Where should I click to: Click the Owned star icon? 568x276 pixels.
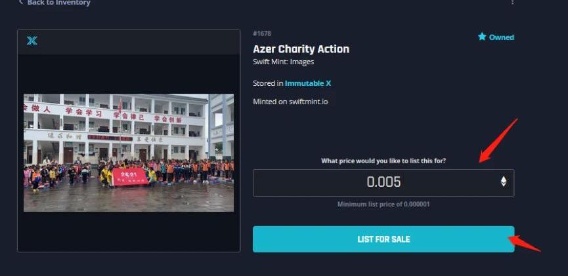[482, 37]
